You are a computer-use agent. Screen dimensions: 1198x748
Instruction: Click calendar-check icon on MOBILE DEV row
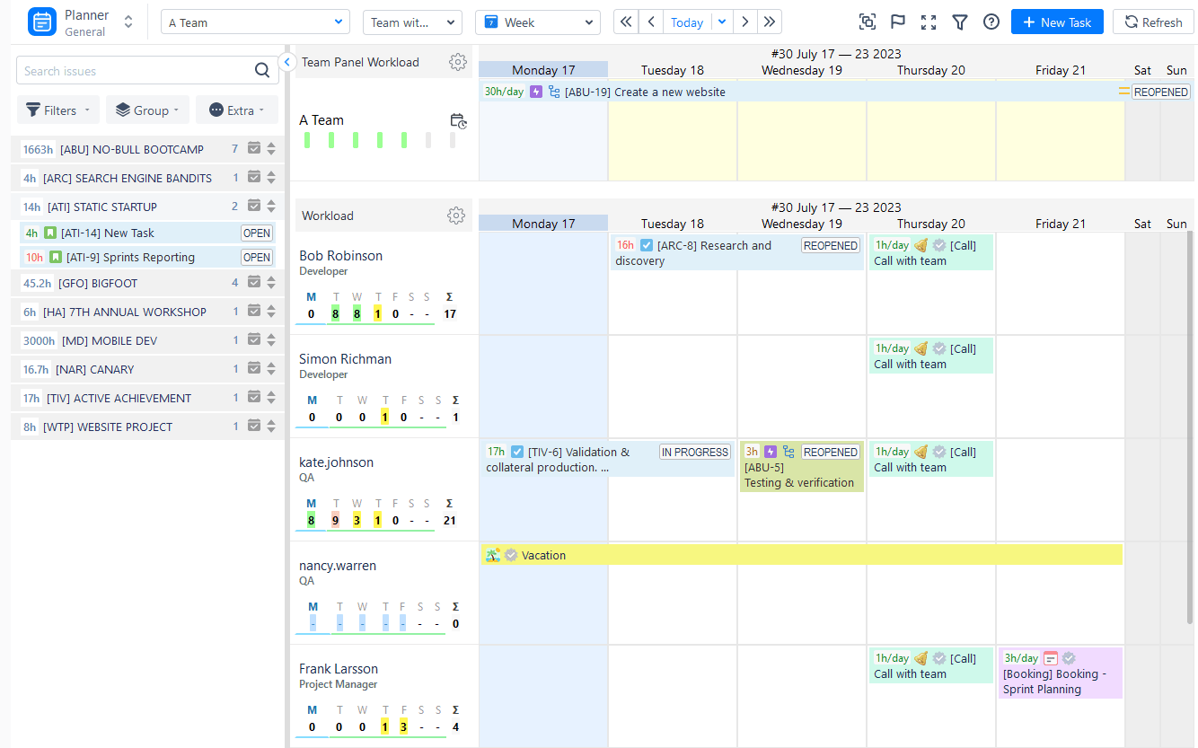[254, 340]
